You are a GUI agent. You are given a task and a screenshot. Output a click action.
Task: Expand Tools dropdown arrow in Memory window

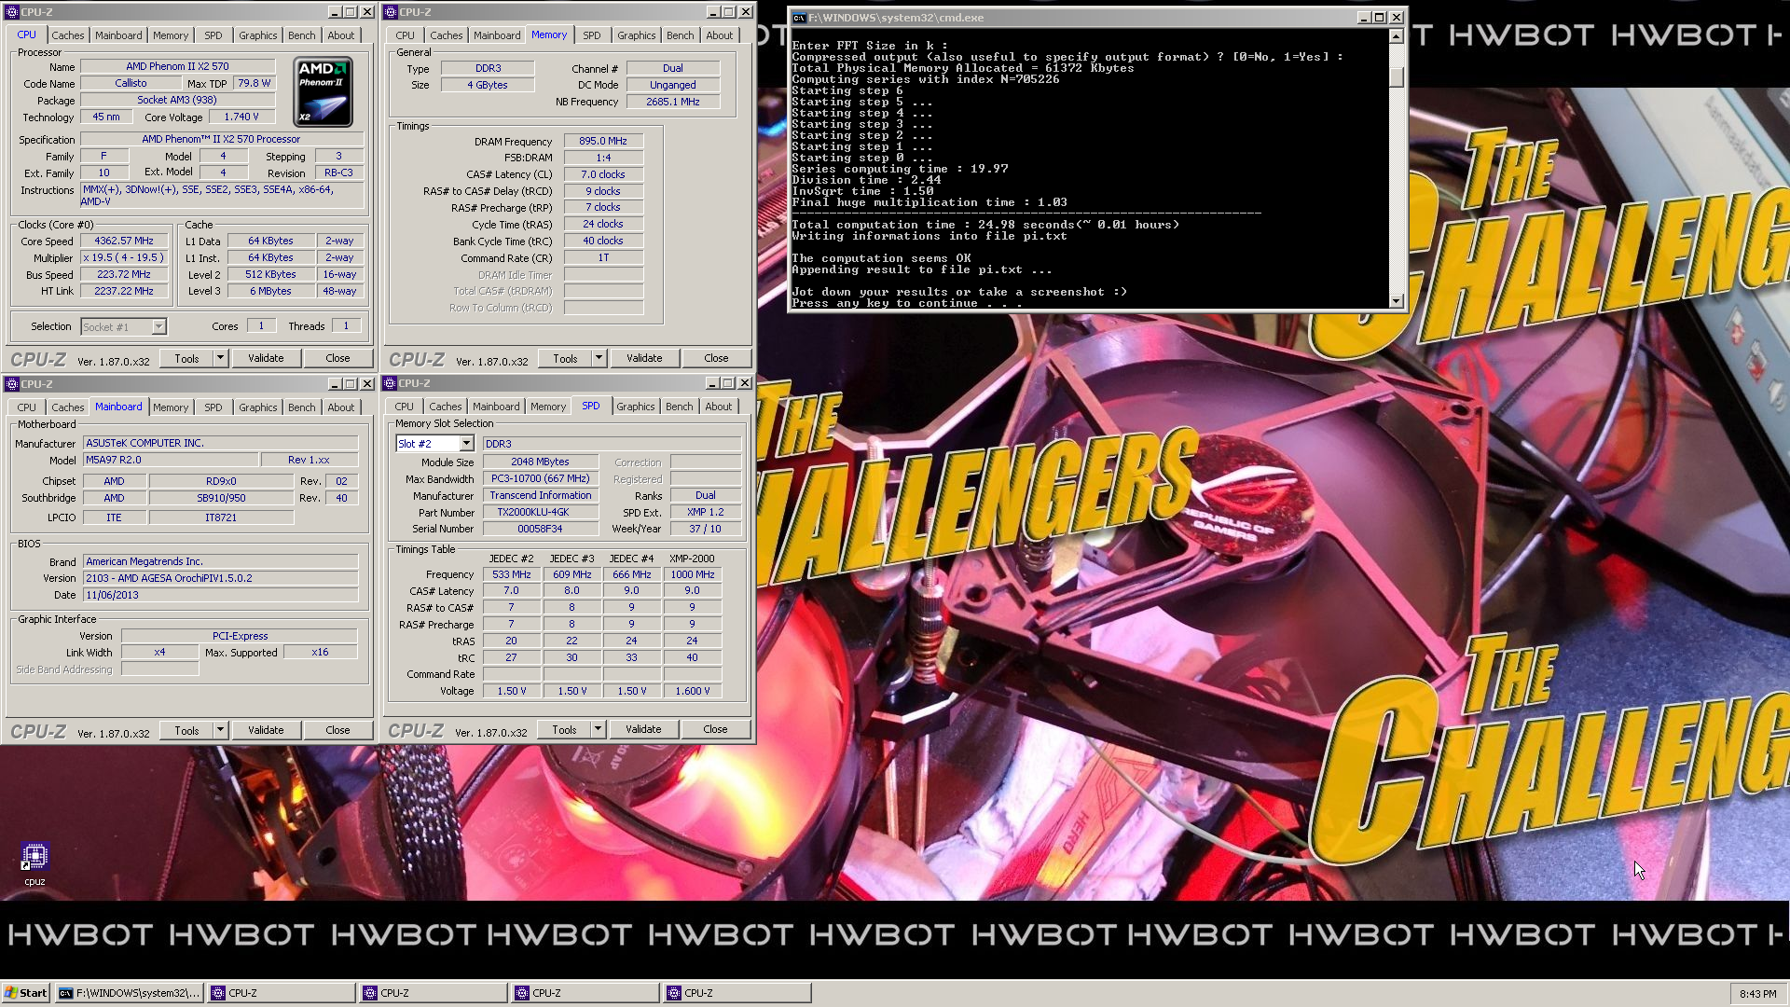[x=599, y=358]
